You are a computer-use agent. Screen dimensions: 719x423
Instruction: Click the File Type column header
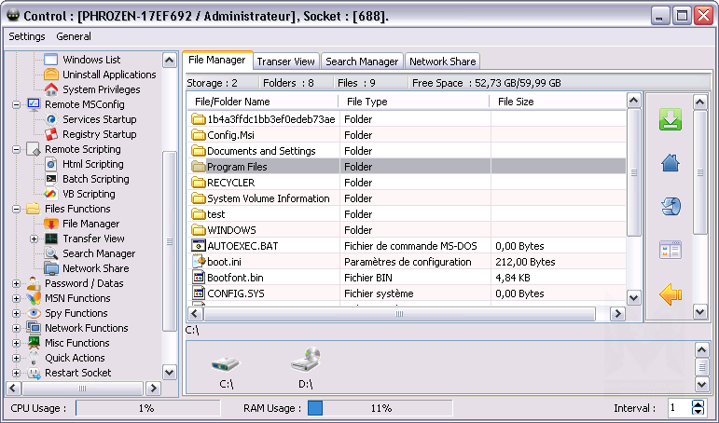coord(367,102)
